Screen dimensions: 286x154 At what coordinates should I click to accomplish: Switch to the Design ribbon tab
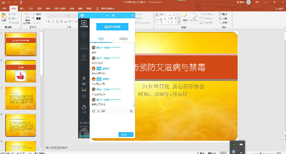[31, 9]
